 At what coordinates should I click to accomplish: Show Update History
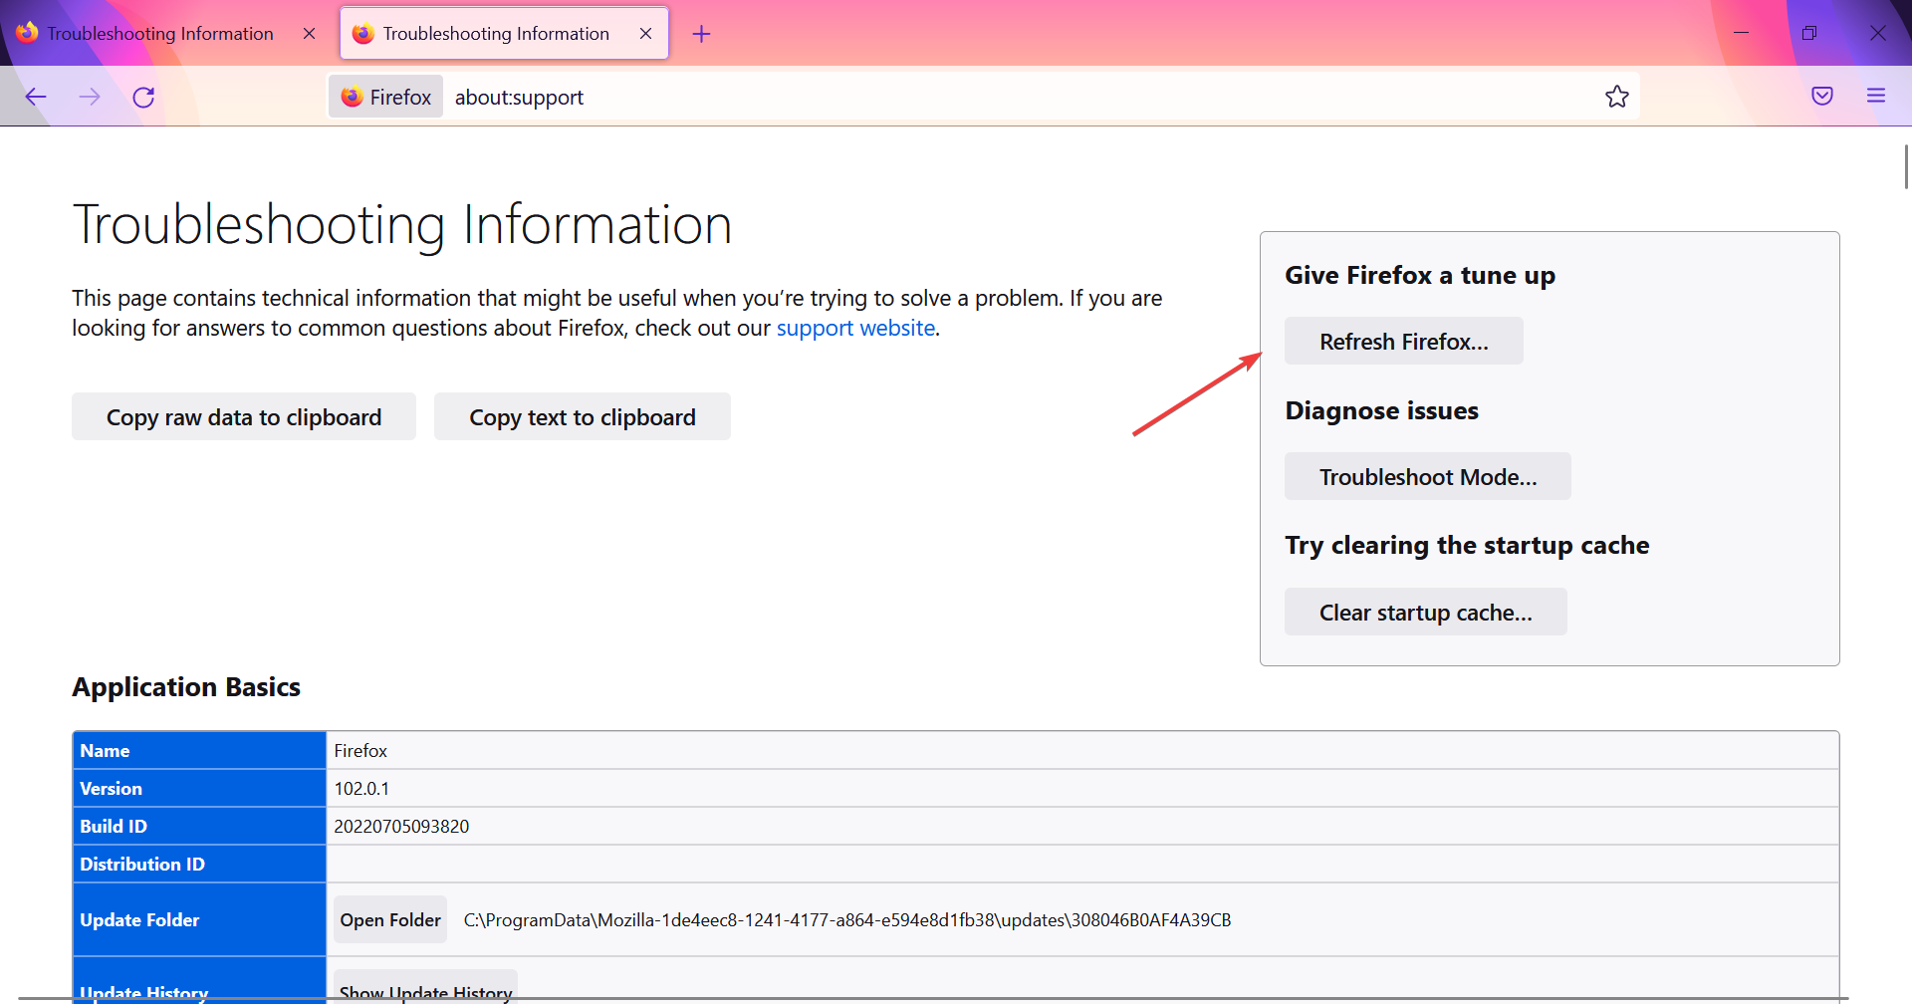pos(426,989)
